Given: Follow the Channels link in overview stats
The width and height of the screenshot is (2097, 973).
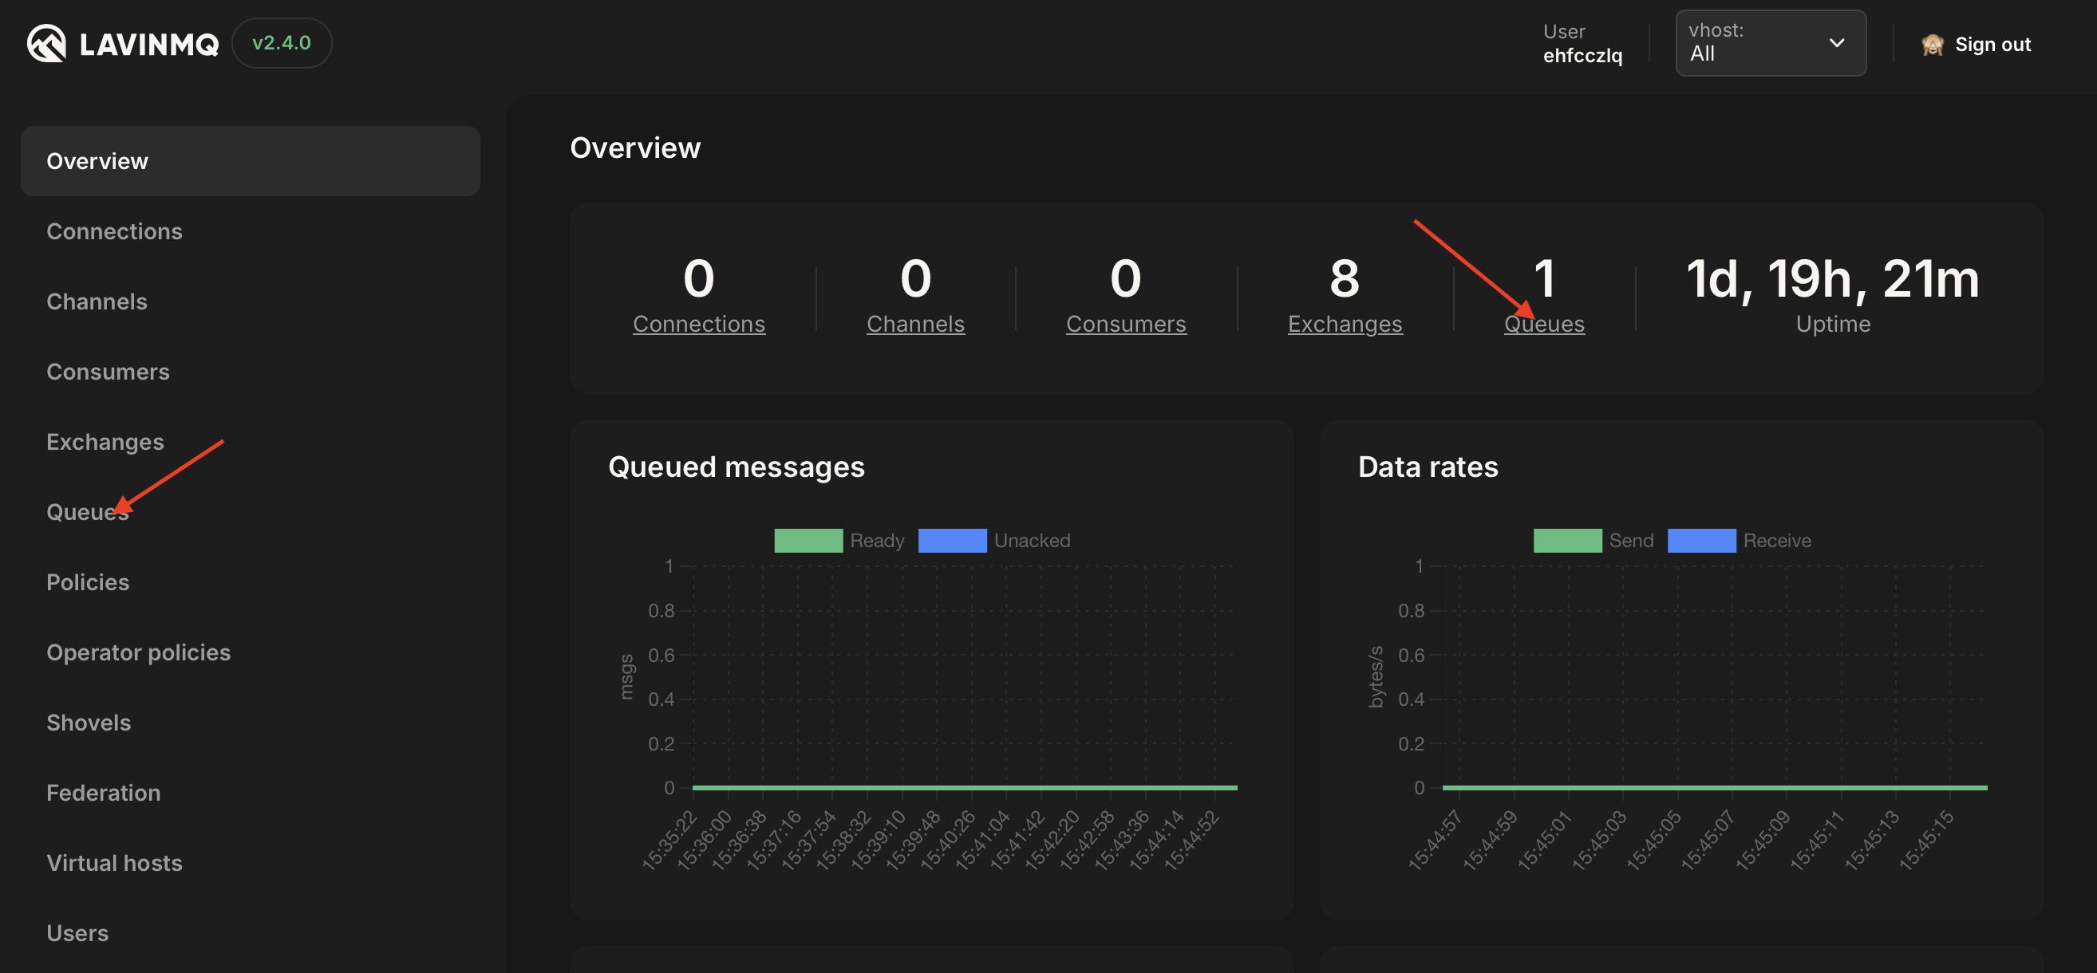Looking at the screenshot, I should tap(915, 324).
